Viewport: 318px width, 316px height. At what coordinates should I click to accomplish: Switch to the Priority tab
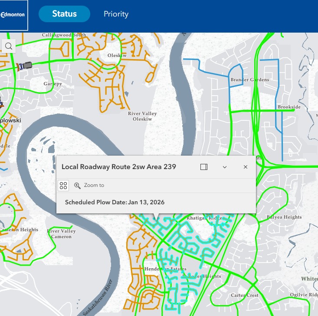[x=116, y=14]
